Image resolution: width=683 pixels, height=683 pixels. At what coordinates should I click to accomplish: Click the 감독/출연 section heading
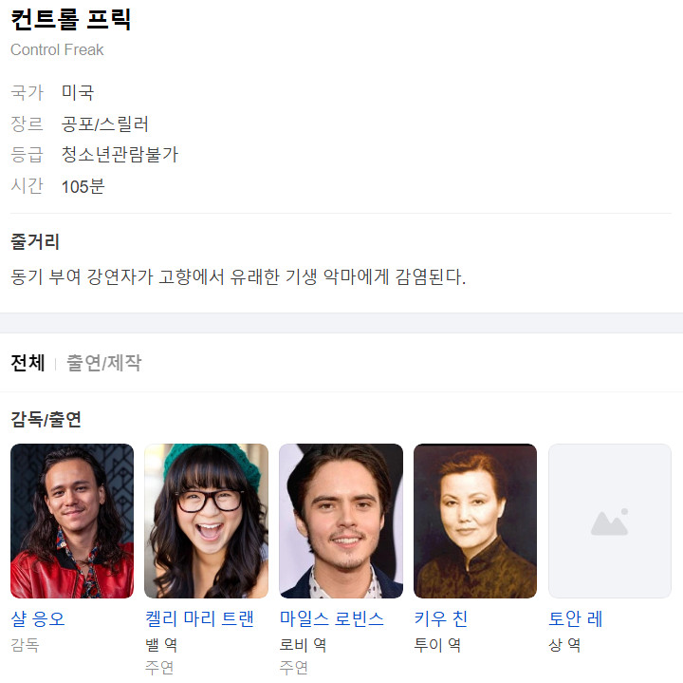pos(46,419)
